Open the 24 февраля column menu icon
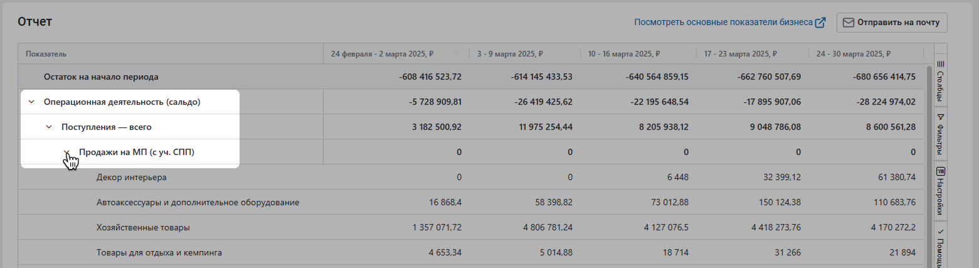 [457, 54]
